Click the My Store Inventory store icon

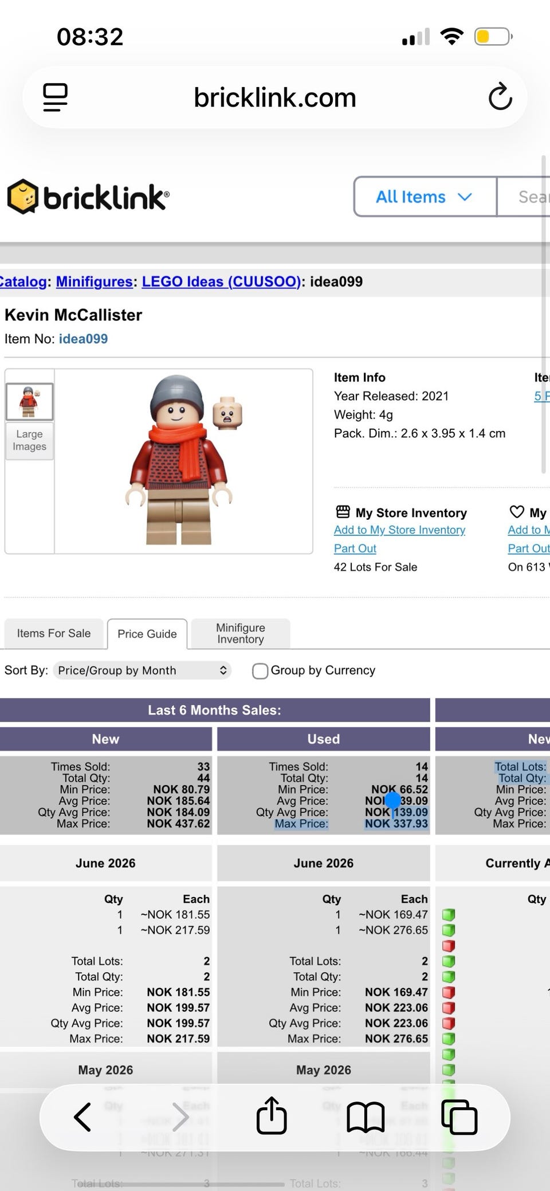(x=343, y=511)
